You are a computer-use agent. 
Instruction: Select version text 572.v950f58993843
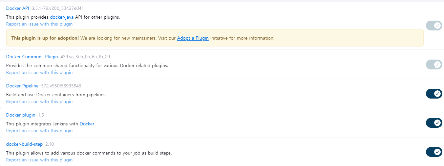tap(61, 86)
